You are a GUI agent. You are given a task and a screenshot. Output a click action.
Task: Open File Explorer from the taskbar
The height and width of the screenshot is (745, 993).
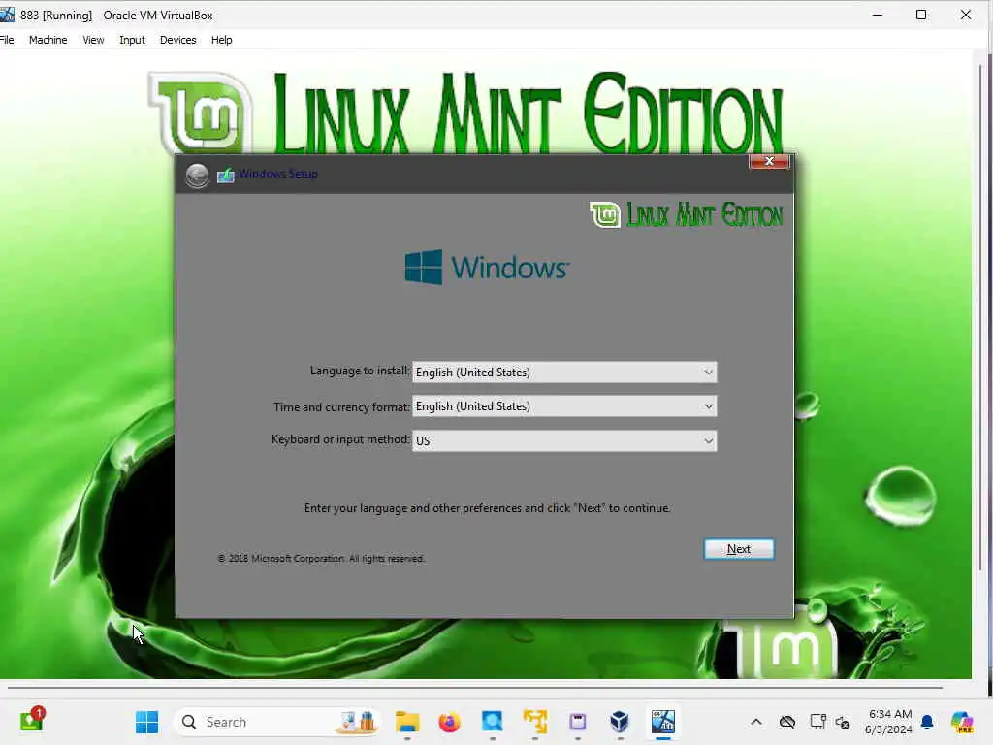point(407,722)
